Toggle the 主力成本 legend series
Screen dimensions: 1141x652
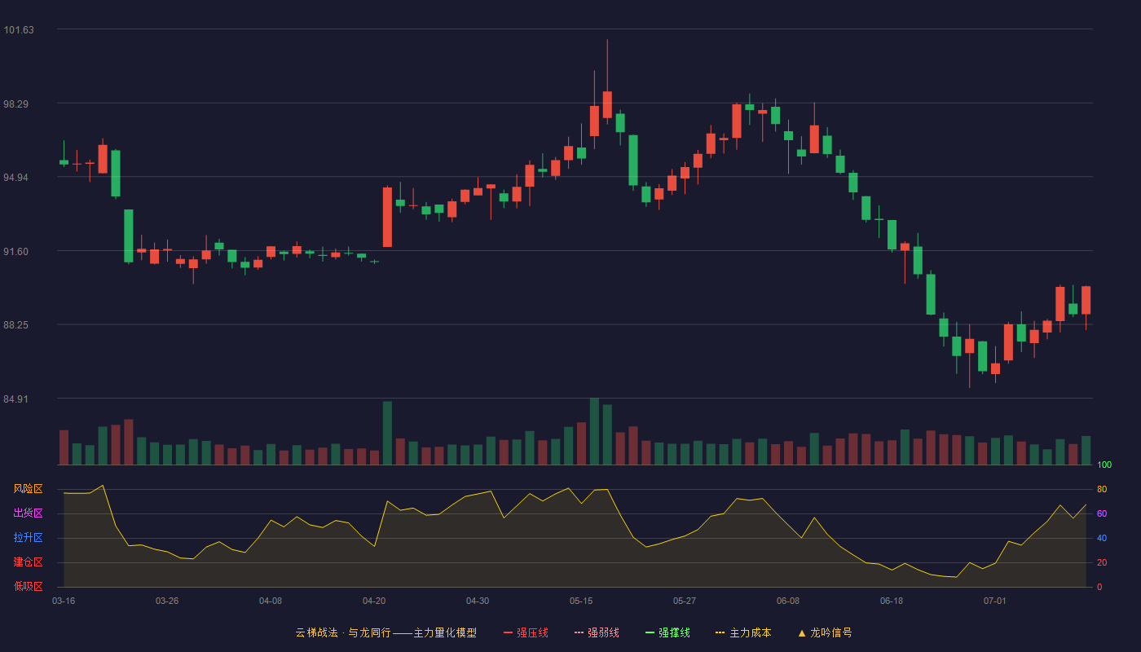click(x=743, y=632)
